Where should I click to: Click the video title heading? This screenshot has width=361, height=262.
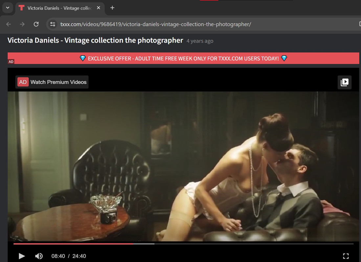click(95, 40)
